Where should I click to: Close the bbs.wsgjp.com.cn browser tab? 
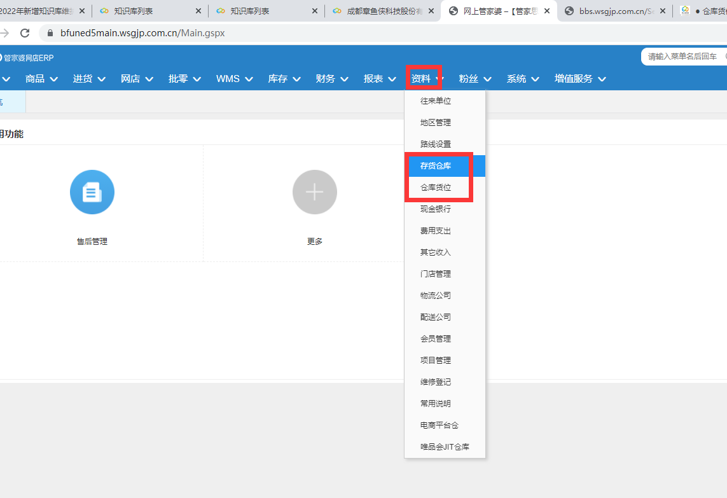(x=663, y=11)
